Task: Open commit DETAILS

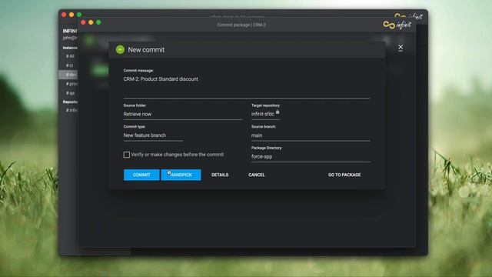Action: [x=220, y=175]
